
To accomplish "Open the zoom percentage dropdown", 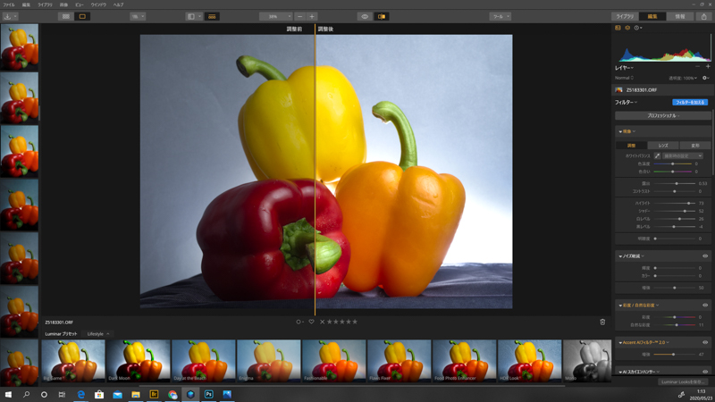I will 276,16.
